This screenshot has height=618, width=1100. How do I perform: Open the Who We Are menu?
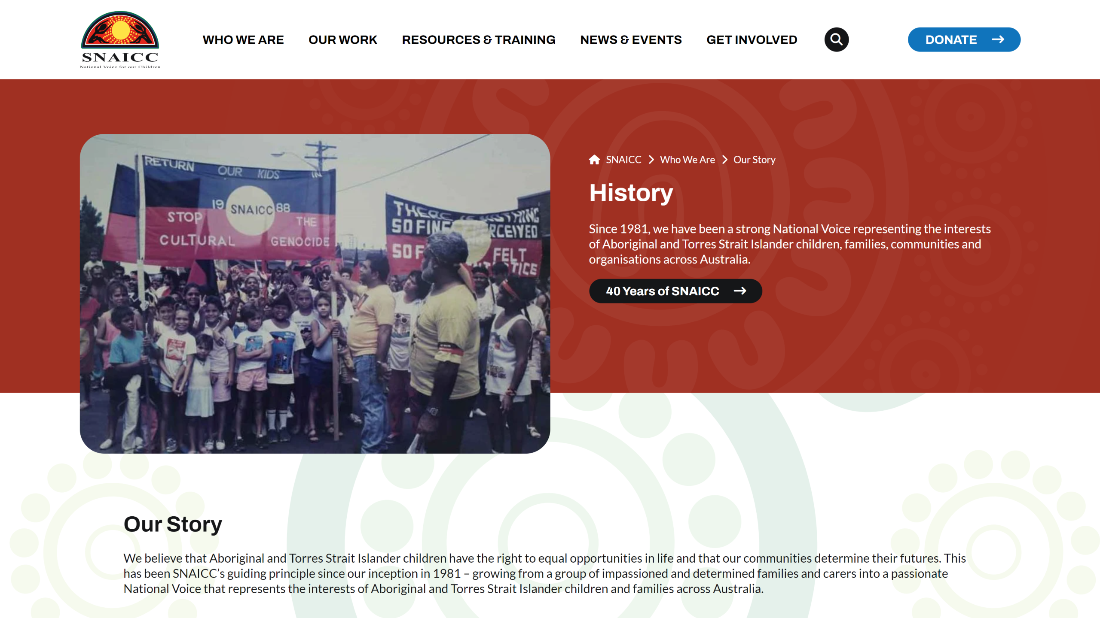[x=243, y=39]
